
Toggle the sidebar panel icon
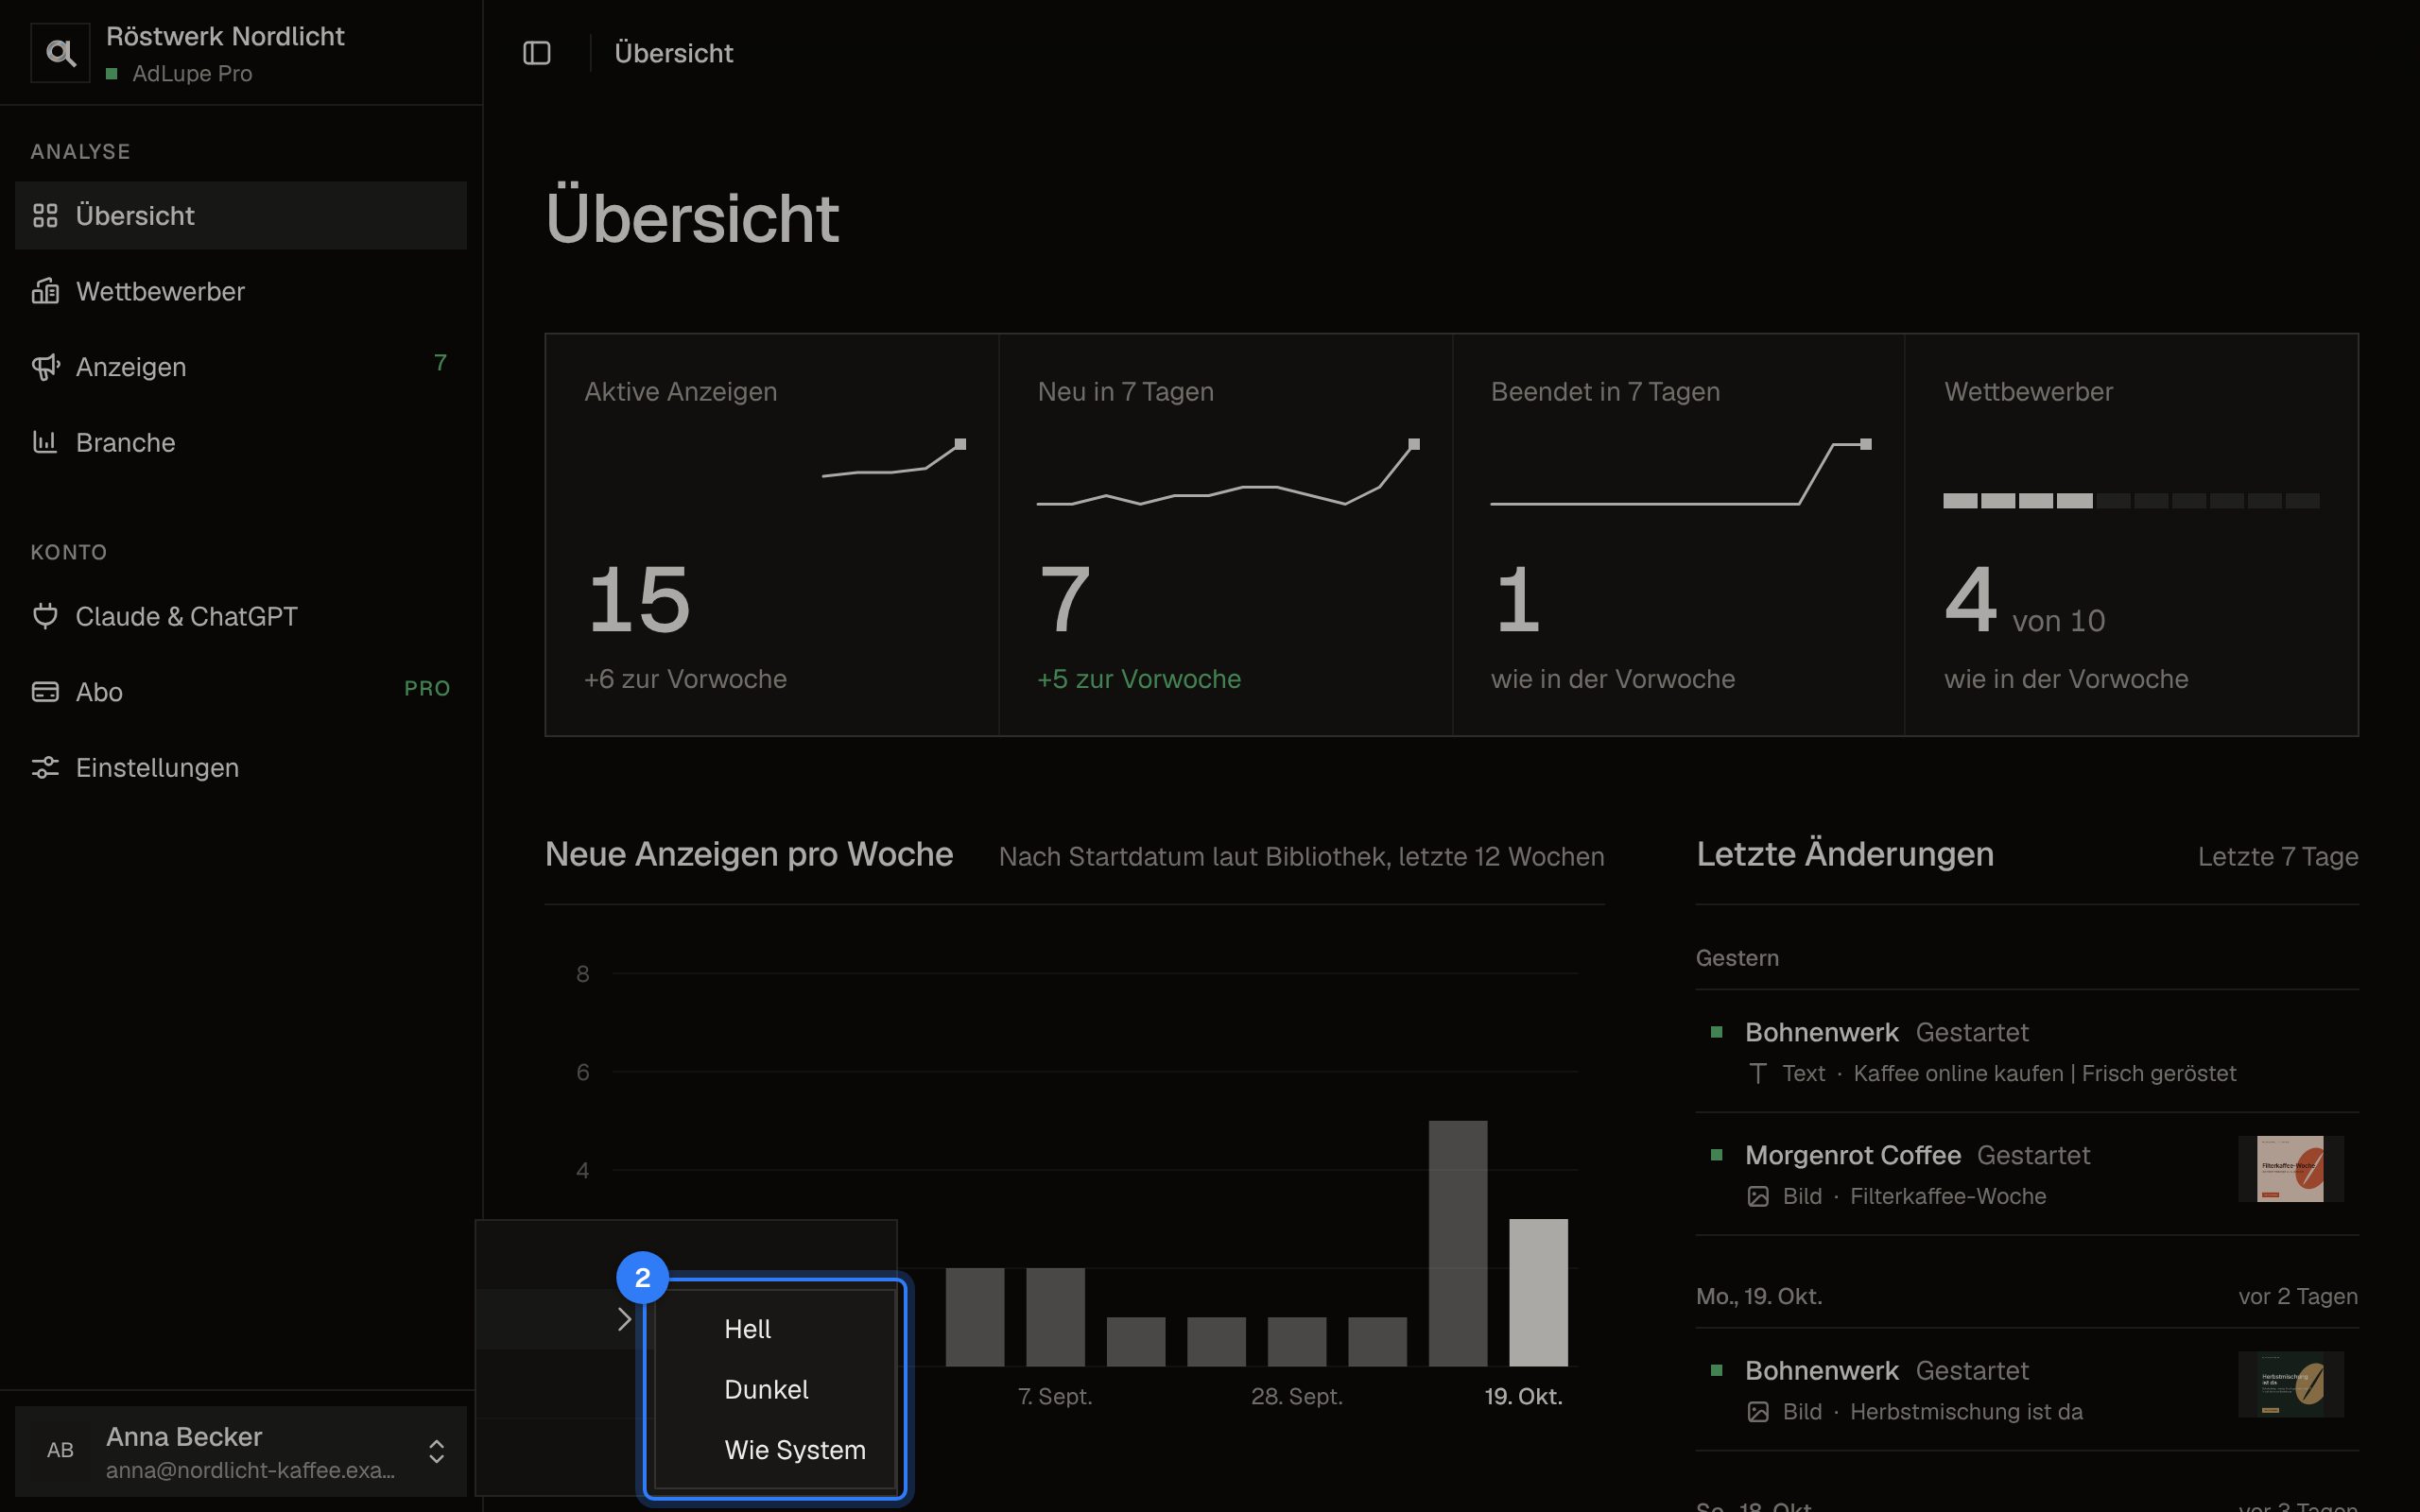click(537, 53)
